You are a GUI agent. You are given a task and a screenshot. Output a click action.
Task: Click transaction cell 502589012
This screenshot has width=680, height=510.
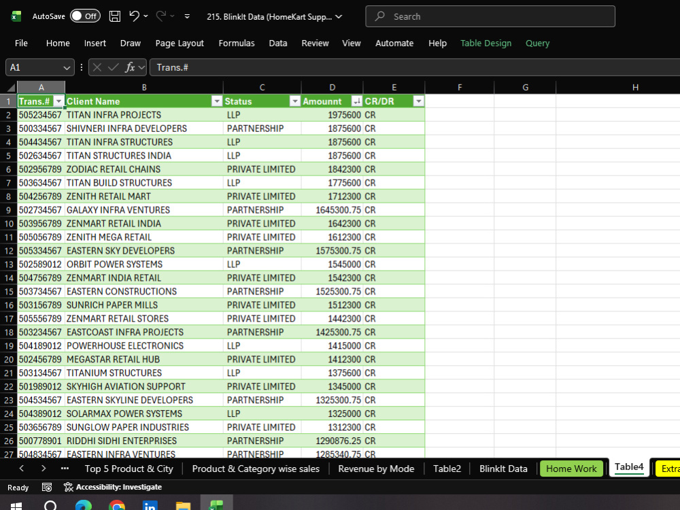(41, 264)
